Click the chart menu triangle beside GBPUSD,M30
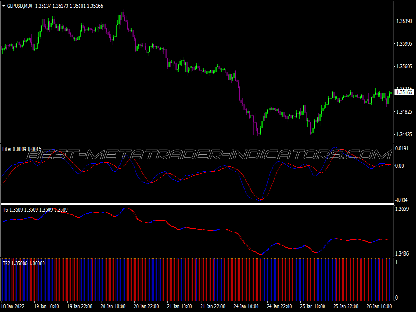Screen dimensions: 416x312 4,6
